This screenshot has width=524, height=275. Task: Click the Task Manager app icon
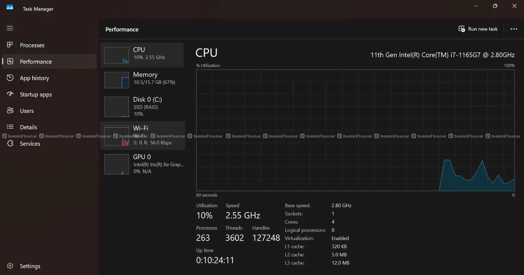tap(10, 7)
